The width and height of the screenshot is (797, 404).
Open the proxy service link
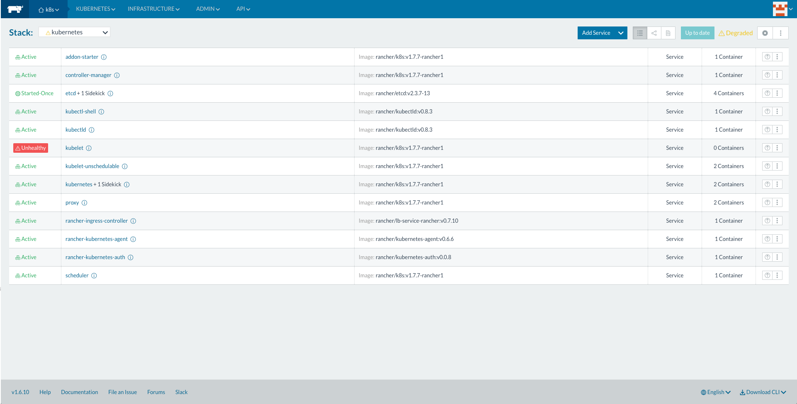[x=72, y=203]
